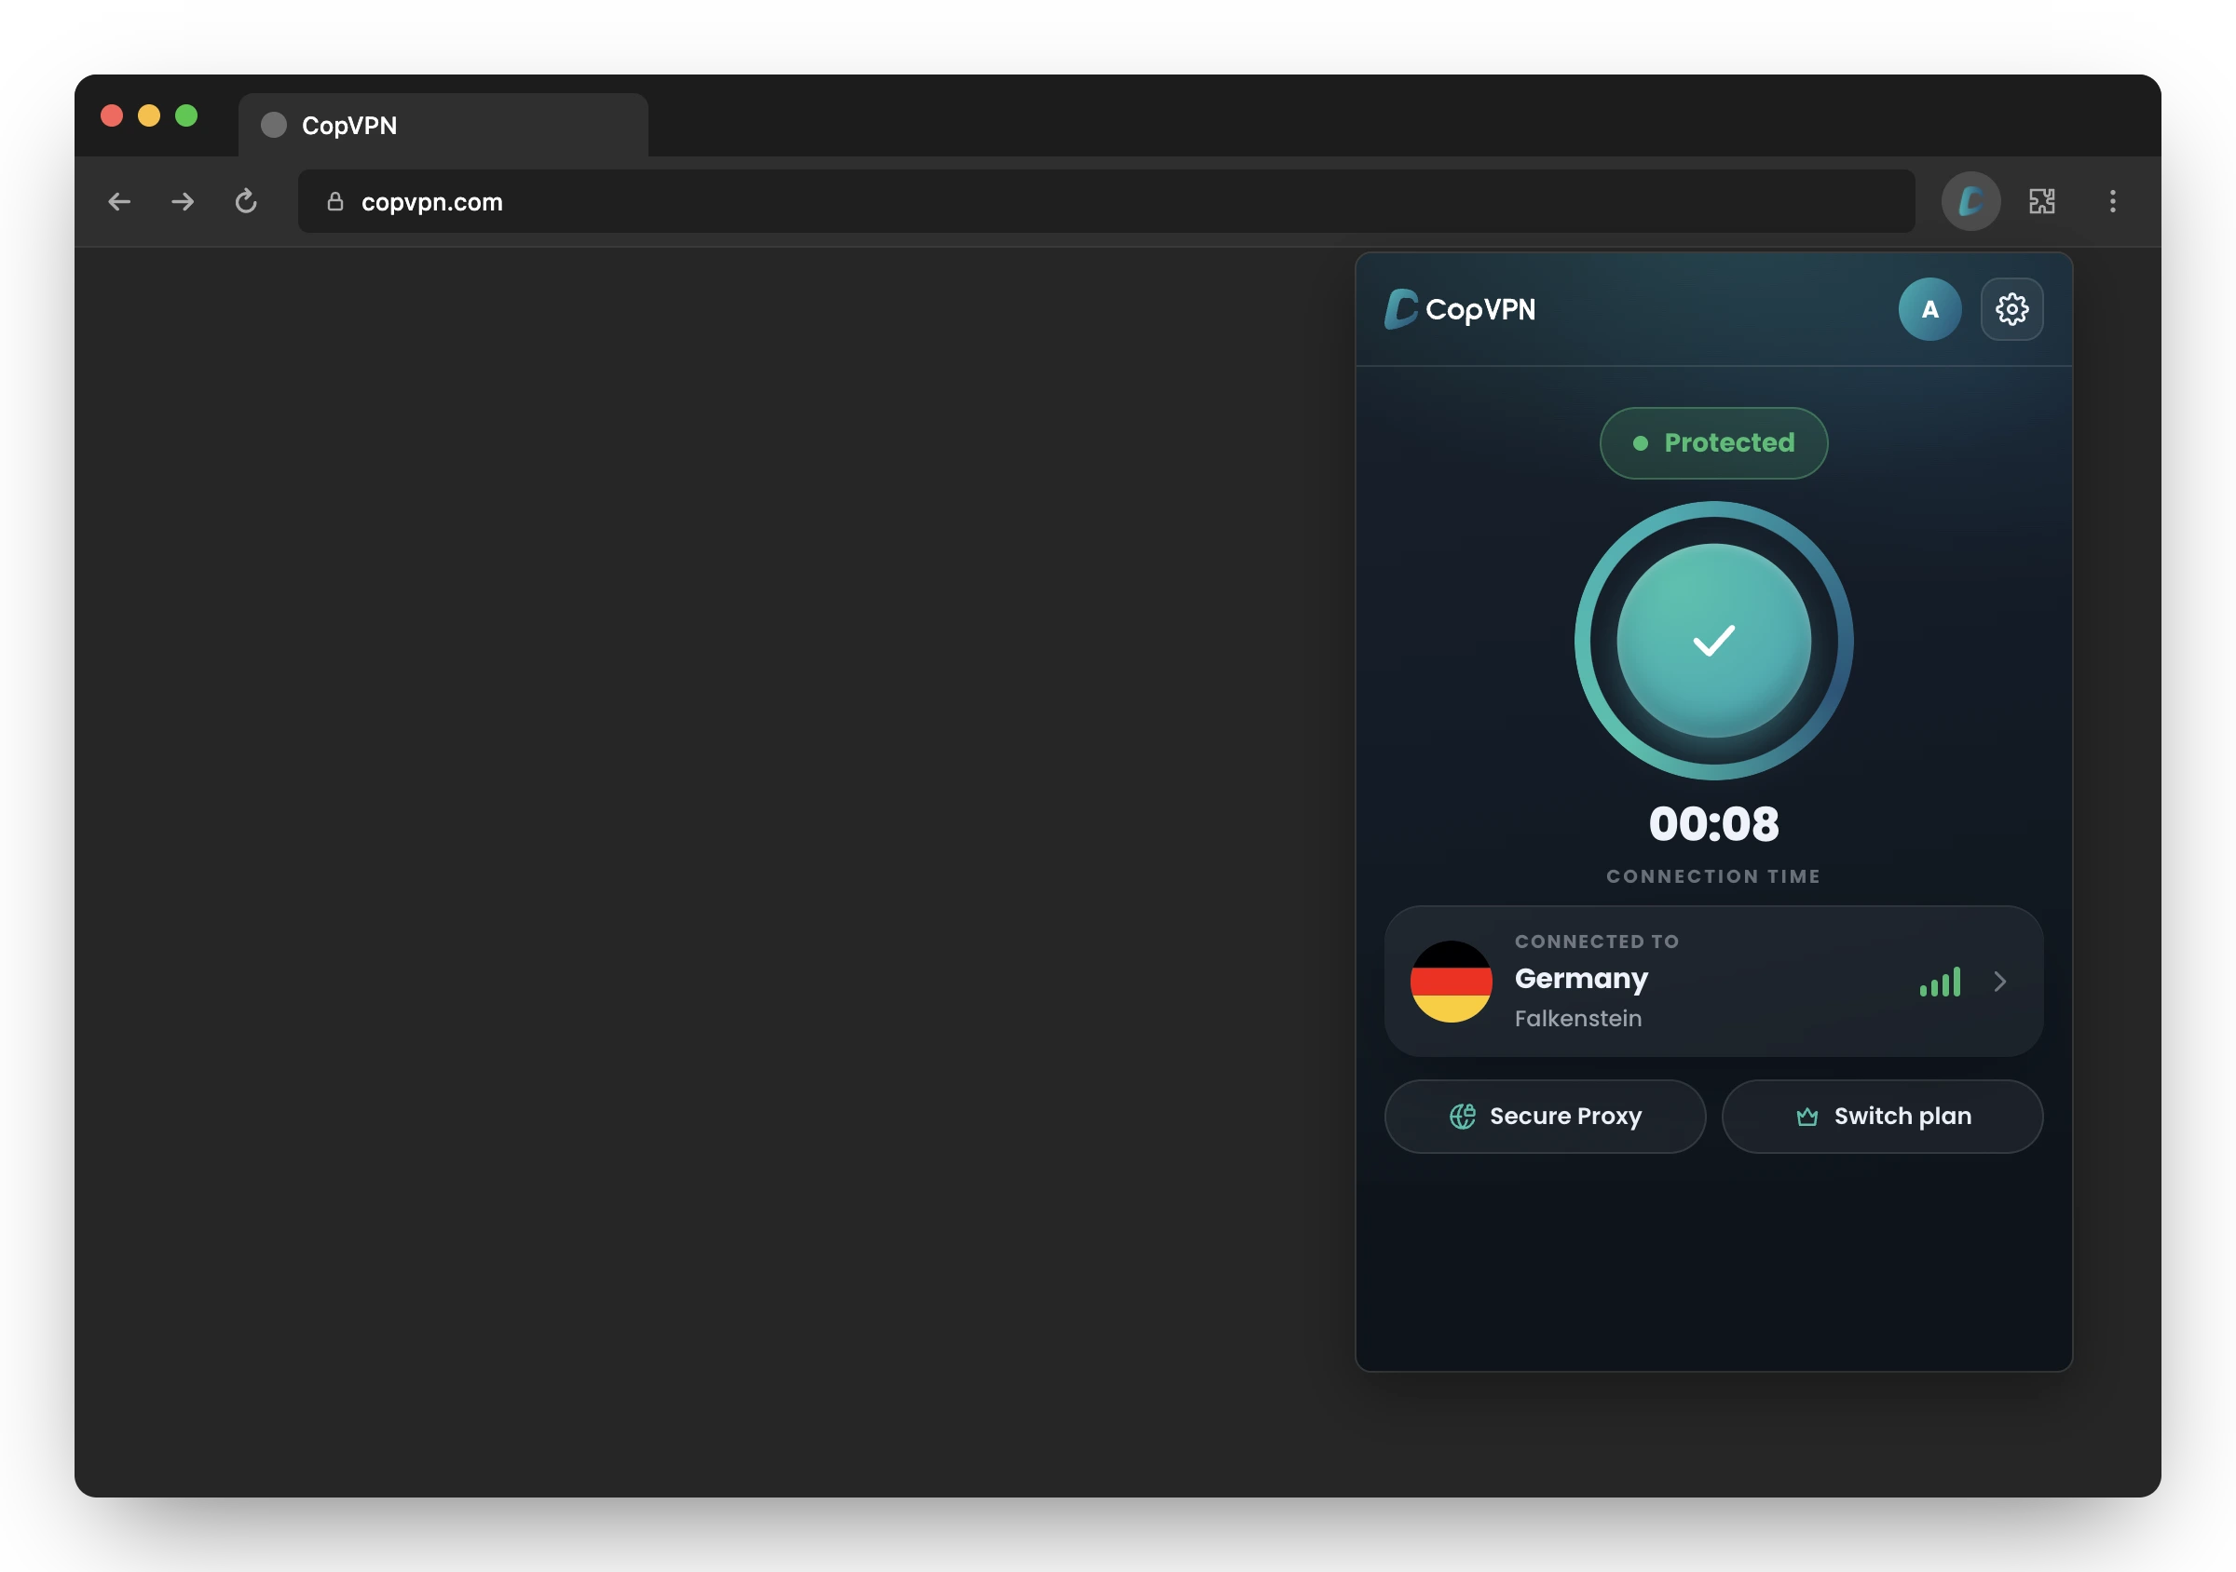
Task: Open settings with the gear icon
Action: pyautogui.click(x=2012, y=309)
